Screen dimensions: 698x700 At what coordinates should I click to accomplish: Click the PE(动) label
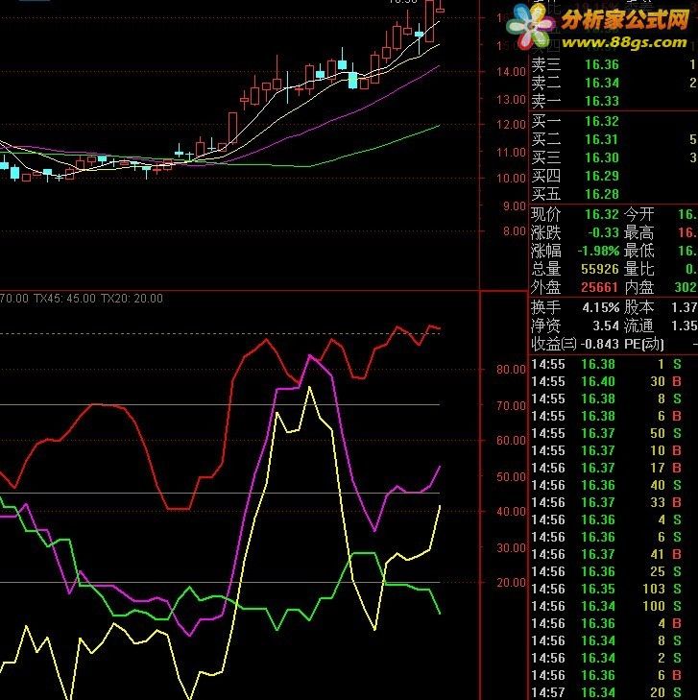tap(643, 344)
